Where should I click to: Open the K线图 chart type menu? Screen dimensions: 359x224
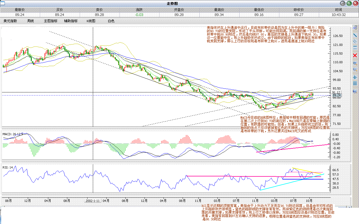[91, 21]
